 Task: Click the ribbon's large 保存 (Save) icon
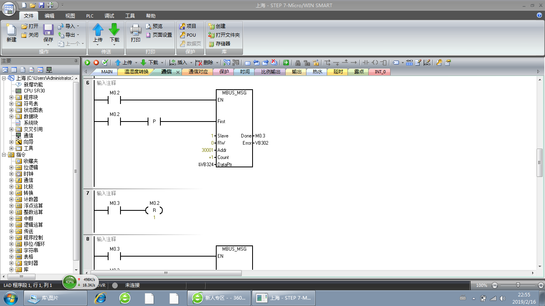(x=48, y=30)
